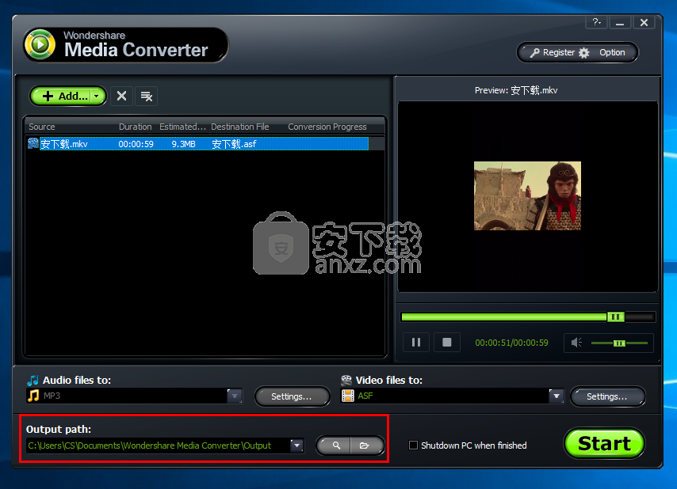The image size is (677, 489).
Task: Click the preview video thumbnail
Action: 527,196
